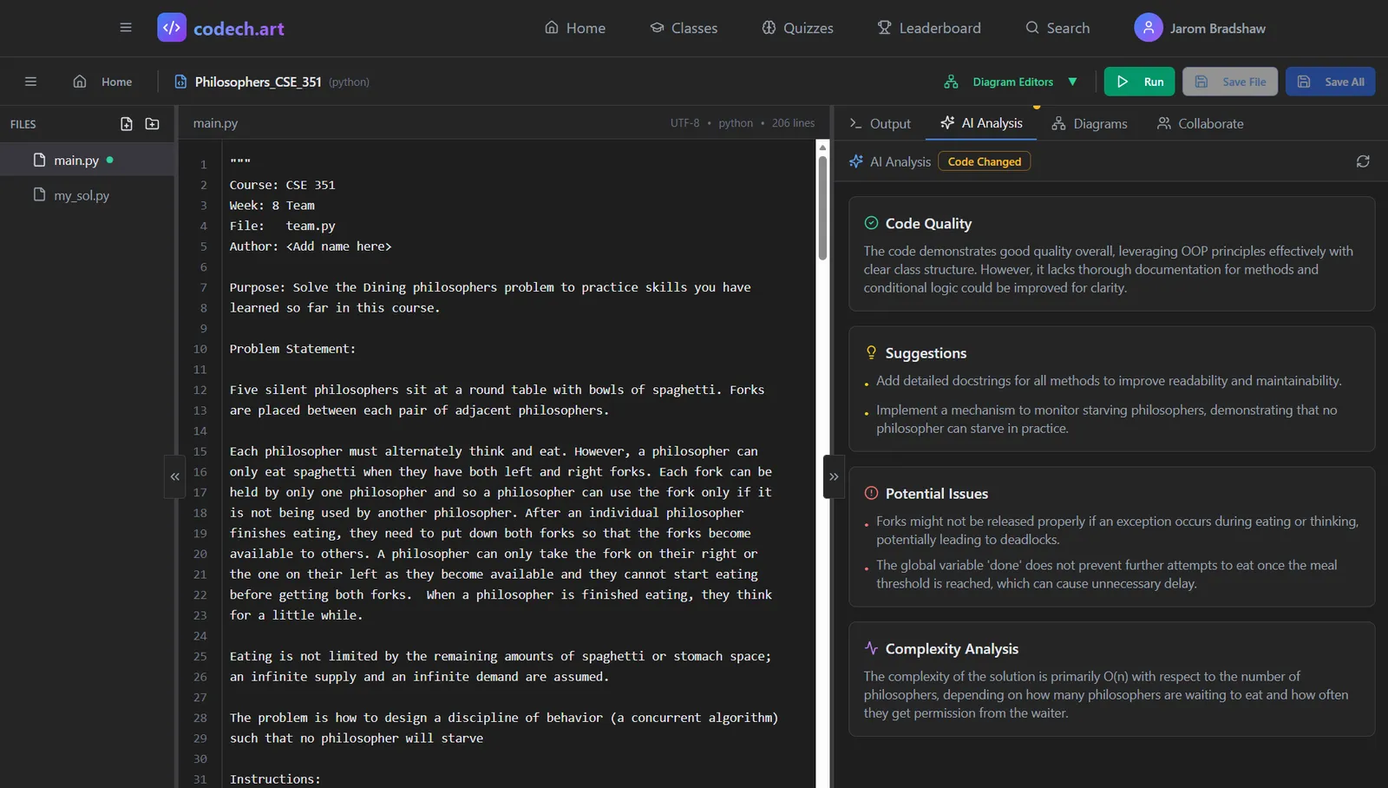Image resolution: width=1388 pixels, height=788 pixels.
Task: Click the Save All button
Action: pyautogui.click(x=1331, y=82)
